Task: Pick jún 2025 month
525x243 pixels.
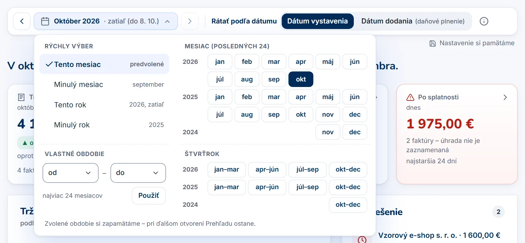Action: point(355,97)
